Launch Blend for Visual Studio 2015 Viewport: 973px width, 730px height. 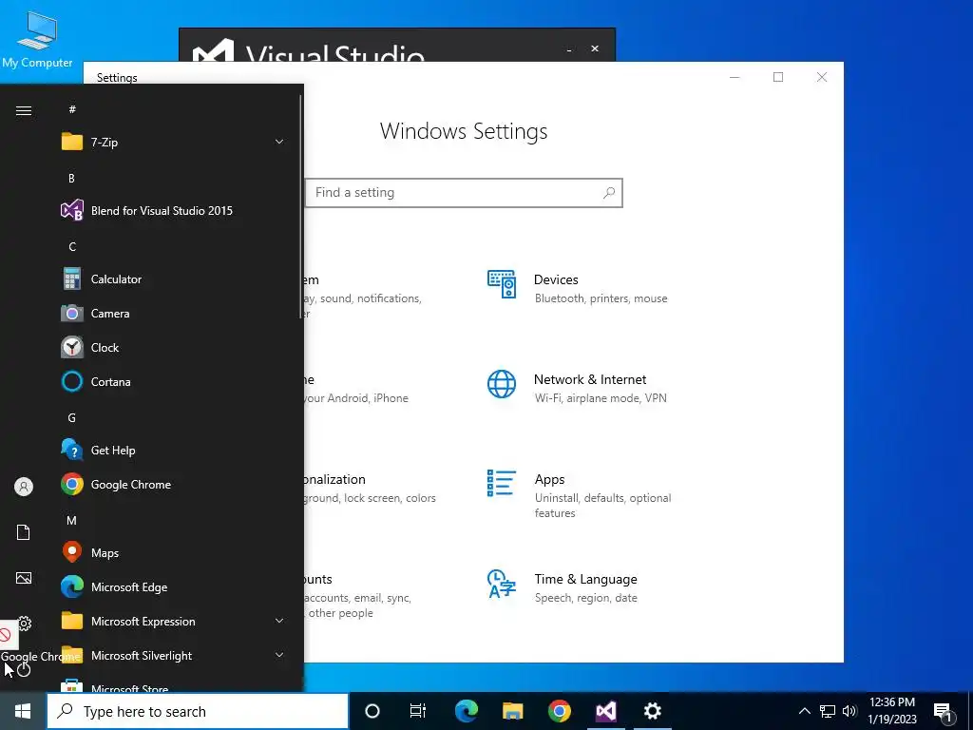click(x=173, y=210)
